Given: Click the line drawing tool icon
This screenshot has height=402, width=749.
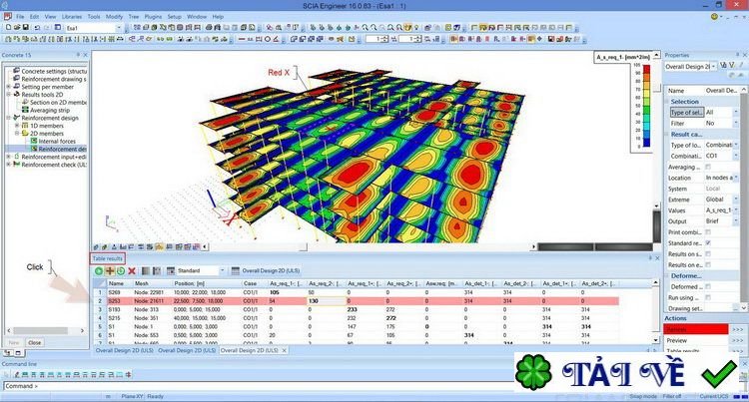Looking at the screenshot, I should (x=242, y=39).
